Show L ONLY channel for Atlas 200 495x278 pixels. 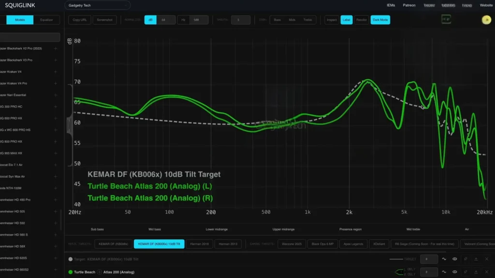411,269
